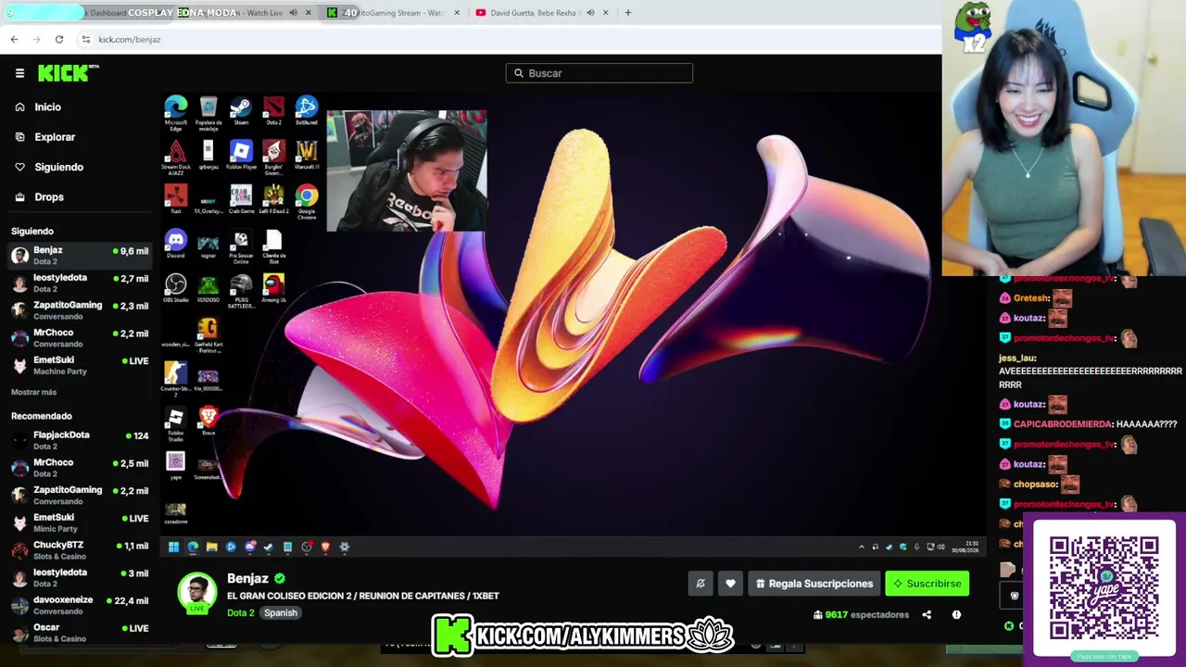Screen dimensions: 1186x667
Task: Launch Rust desktop shortcut
Action: (x=175, y=199)
